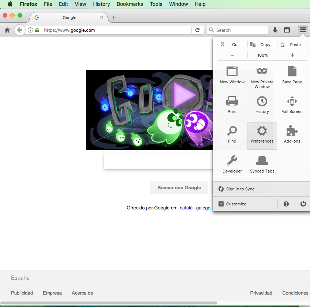310x307 pixels.
Task: Zoom in with the plus button
Action: point(292,55)
